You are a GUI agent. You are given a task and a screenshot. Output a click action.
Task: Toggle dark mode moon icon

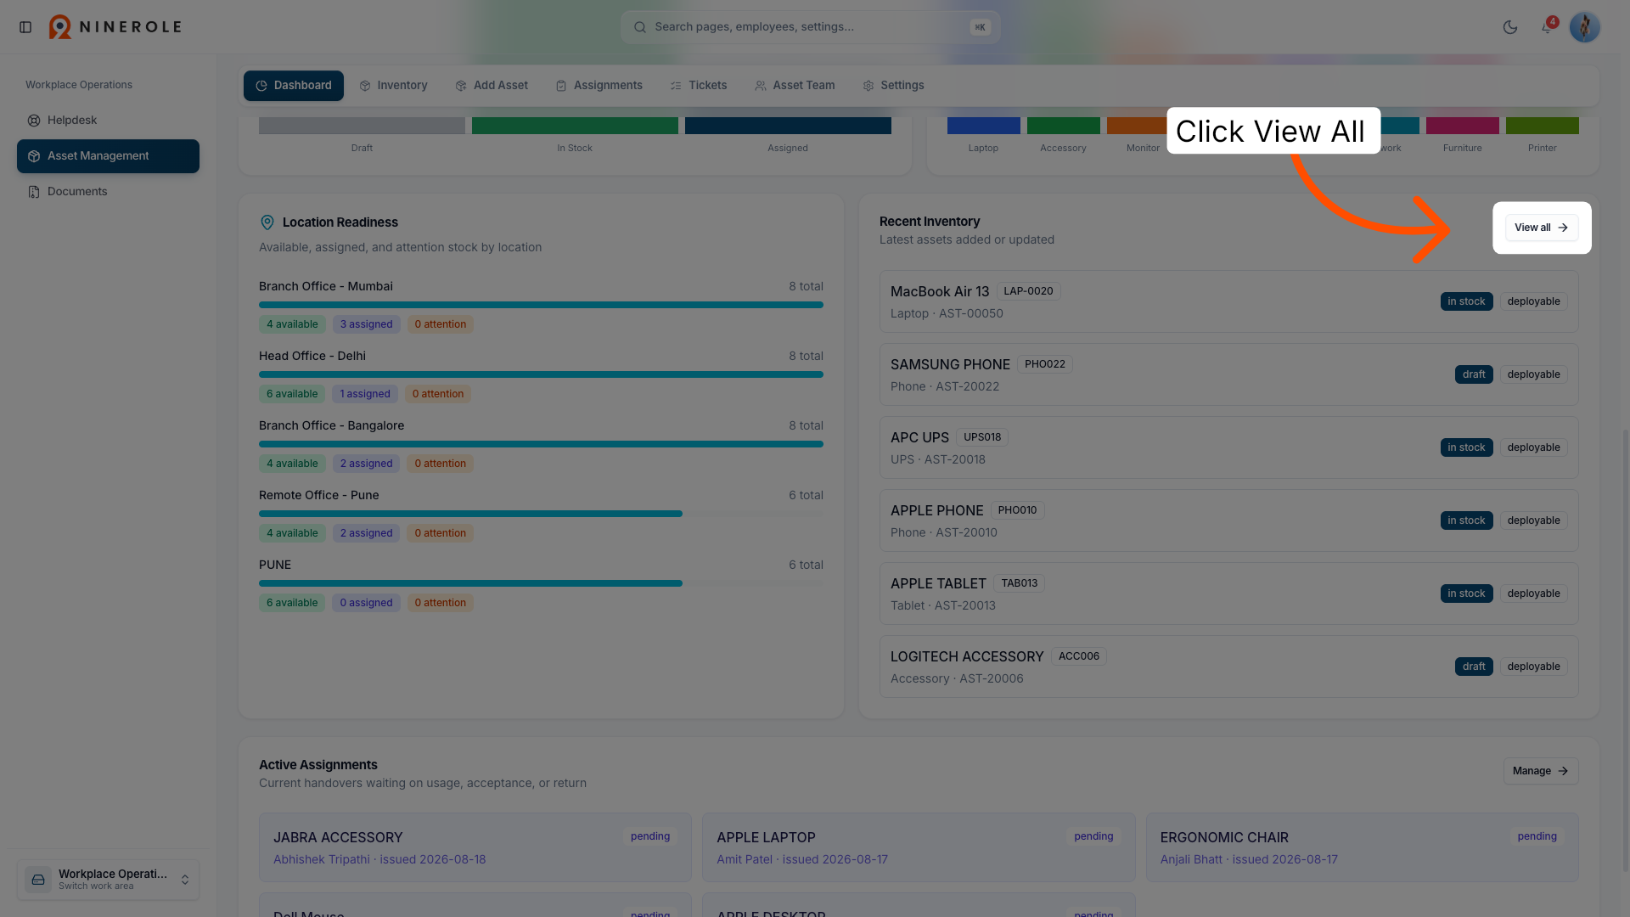point(1509,27)
